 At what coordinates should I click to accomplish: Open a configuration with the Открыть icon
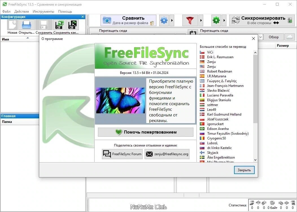(27, 25)
